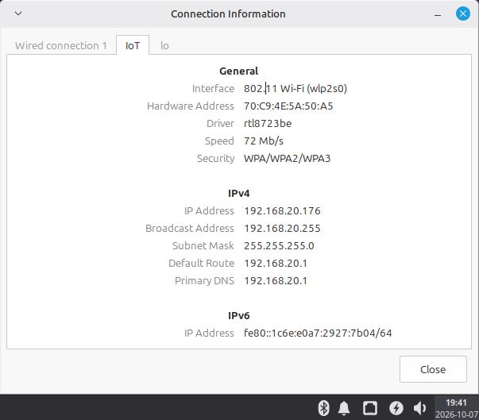
Task: Switch to the Wired connection 1 tab
Action: (61, 45)
